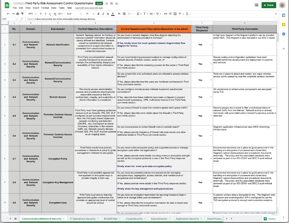Increase decimal places
The height and width of the screenshot is (223, 289).
55,14
